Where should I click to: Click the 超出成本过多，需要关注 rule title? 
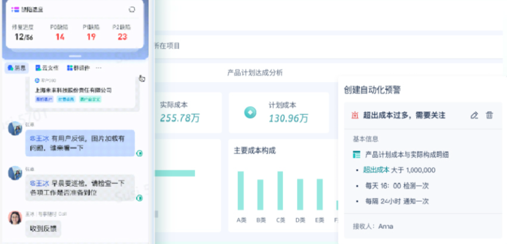tap(404, 115)
